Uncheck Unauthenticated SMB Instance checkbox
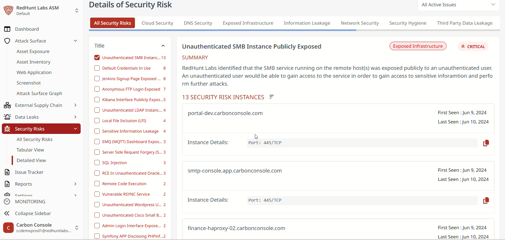The width and height of the screenshot is (505, 240). point(97,58)
